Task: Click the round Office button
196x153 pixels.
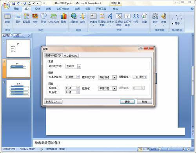Action: (x=6, y=5)
